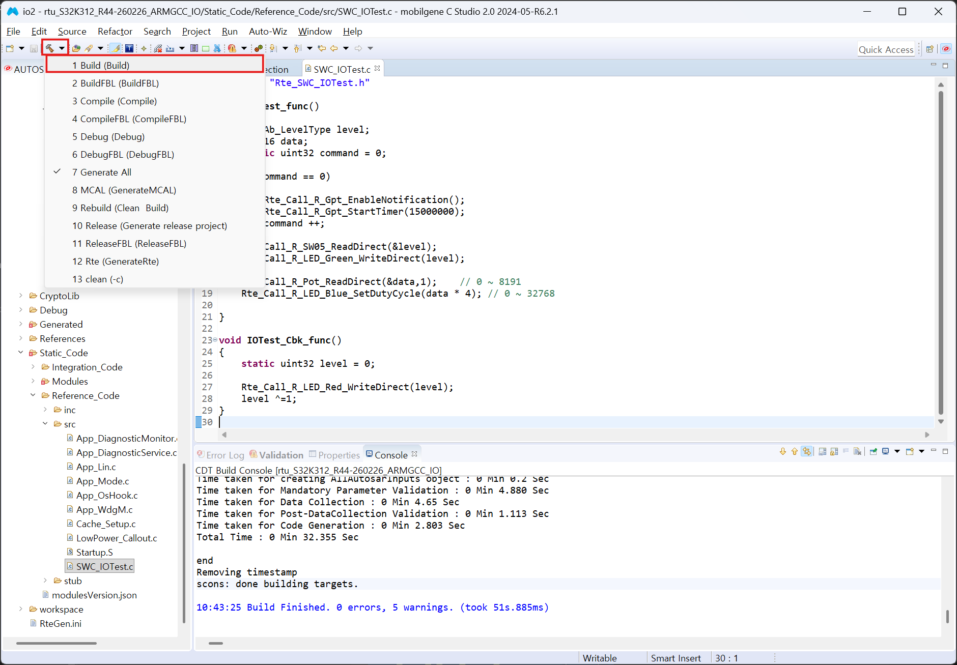Toggle the checked '7 Generate All' menu entry
The height and width of the screenshot is (665, 957).
[155, 172]
